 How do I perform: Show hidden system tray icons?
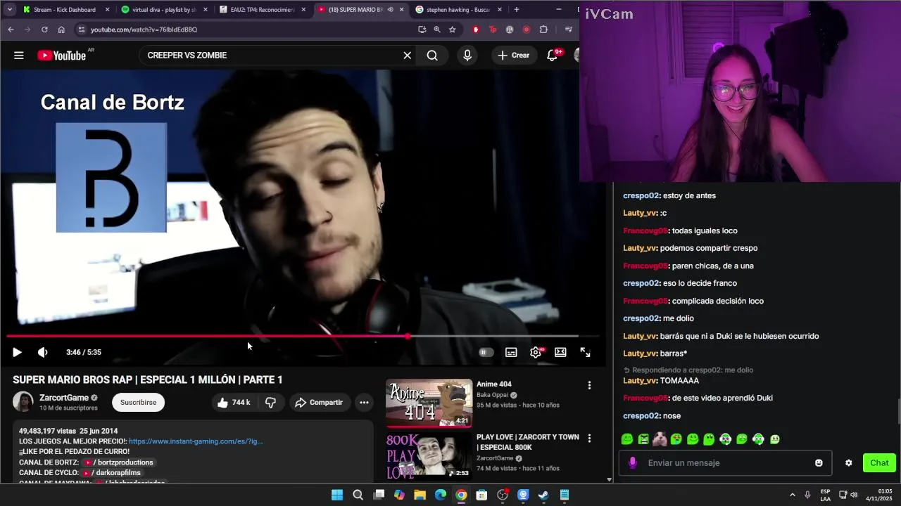pyautogui.click(x=792, y=495)
